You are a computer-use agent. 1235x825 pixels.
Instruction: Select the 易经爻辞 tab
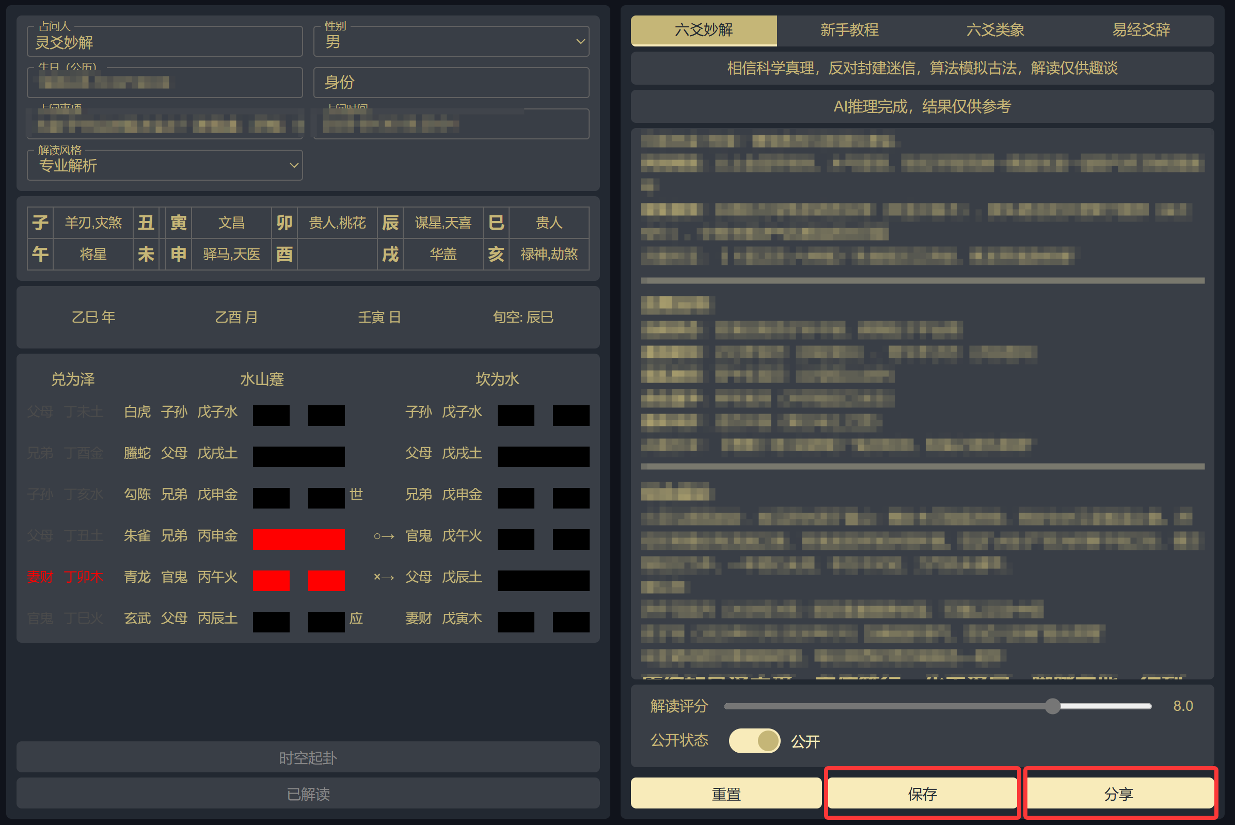(x=1142, y=30)
